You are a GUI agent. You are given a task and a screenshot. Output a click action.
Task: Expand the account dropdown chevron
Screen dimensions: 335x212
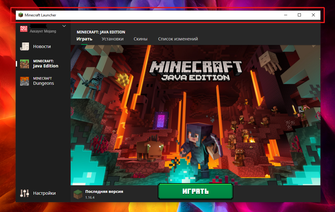tap(64, 26)
